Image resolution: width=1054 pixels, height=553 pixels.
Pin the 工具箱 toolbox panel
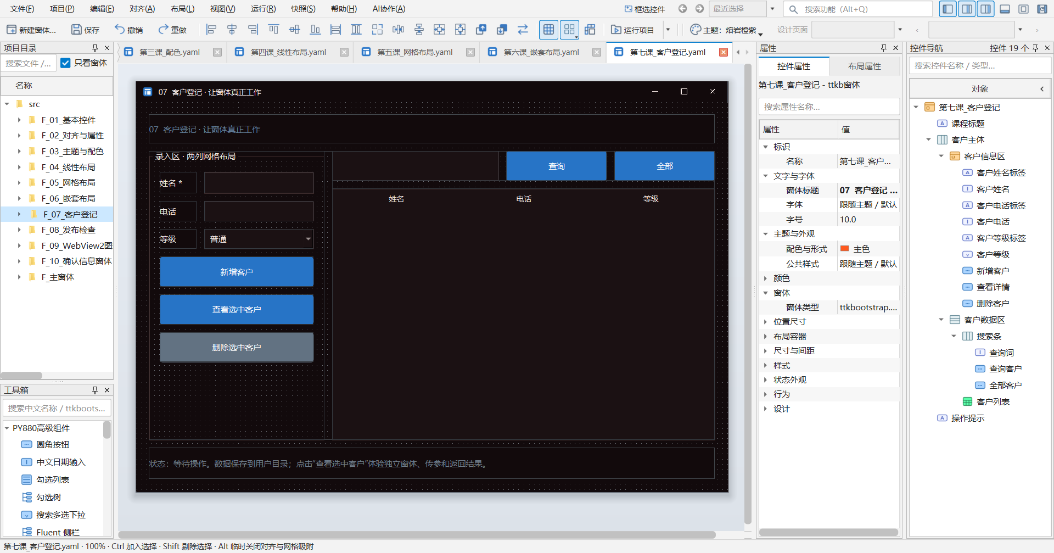tap(95, 390)
